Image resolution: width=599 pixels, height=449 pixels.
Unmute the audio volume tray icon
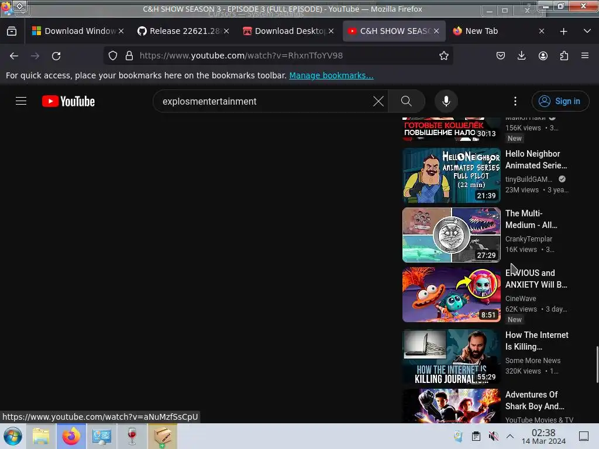(x=493, y=436)
